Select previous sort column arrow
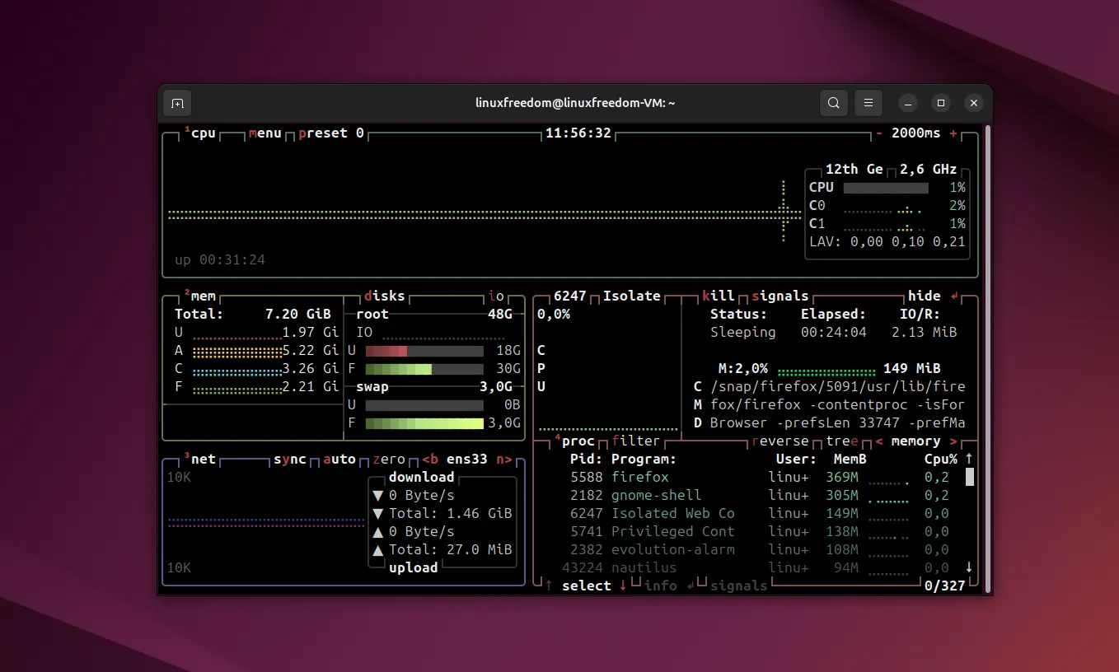This screenshot has width=1119, height=672. (879, 441)
